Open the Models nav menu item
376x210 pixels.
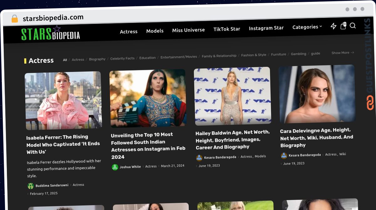155,31
